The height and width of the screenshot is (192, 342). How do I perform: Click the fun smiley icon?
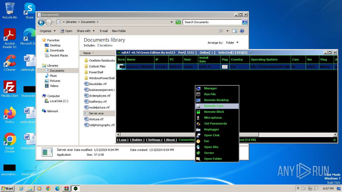(198, 141)
